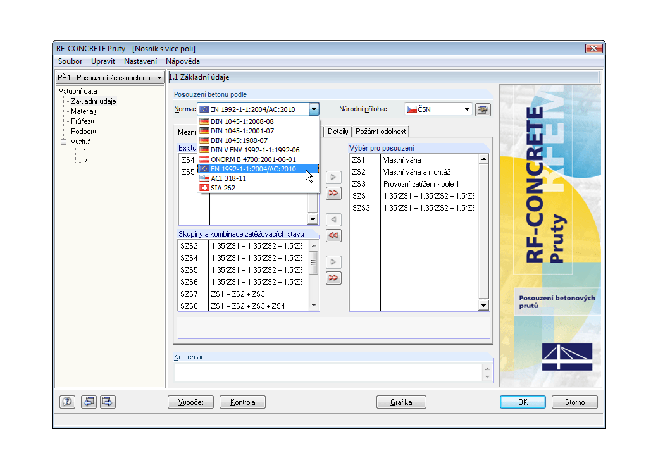Choose DIN 1045-1:2001-07 standard
Screen dimensions: 658x470
[x=258, y=131]
